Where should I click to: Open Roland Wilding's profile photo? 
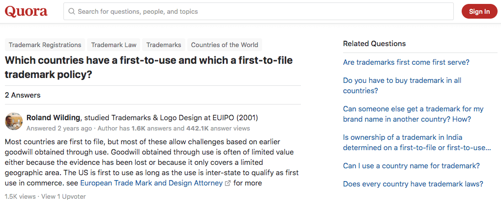[14, 121]
